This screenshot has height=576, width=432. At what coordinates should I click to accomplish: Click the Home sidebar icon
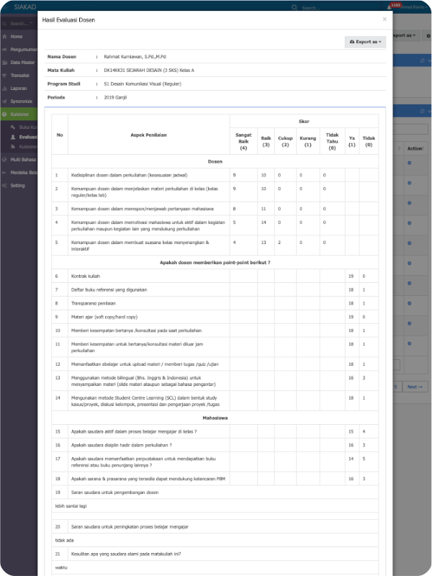coord(5,36)
